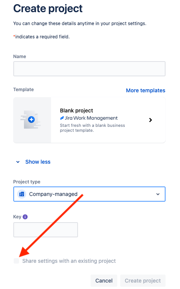Click the chevron arrow on Blank project card
The height and width of the screenshot is (289, 180).
tap(150, 120)
